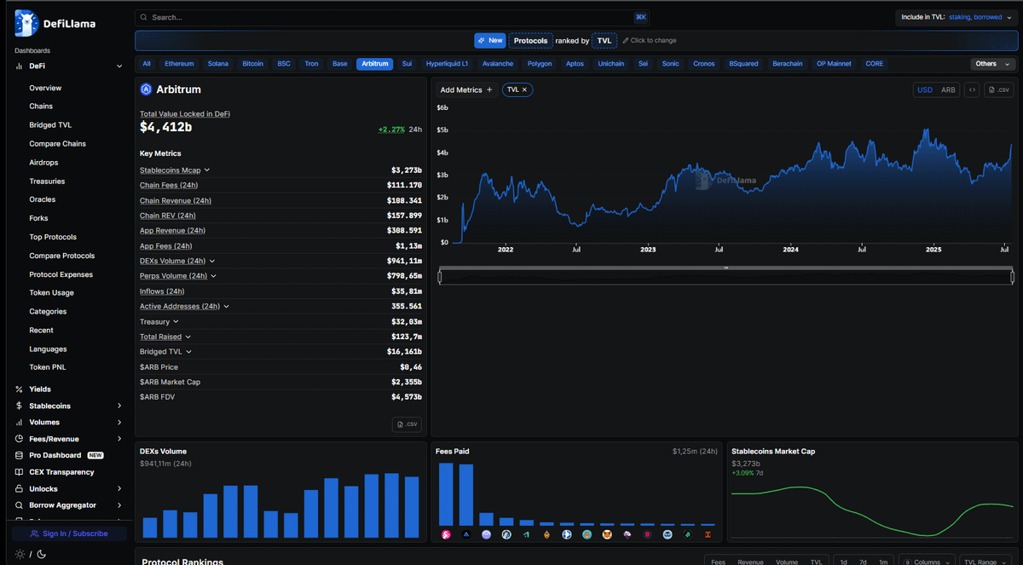Image resolution: width=1023 pixels, height=565 pixels.
Task: Open Include in TVL dropdown
Action: click(956, 17)
